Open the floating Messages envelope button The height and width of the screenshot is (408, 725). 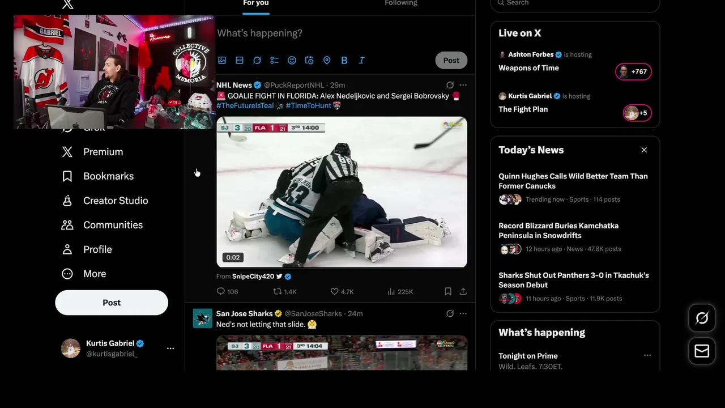[702, 351]
